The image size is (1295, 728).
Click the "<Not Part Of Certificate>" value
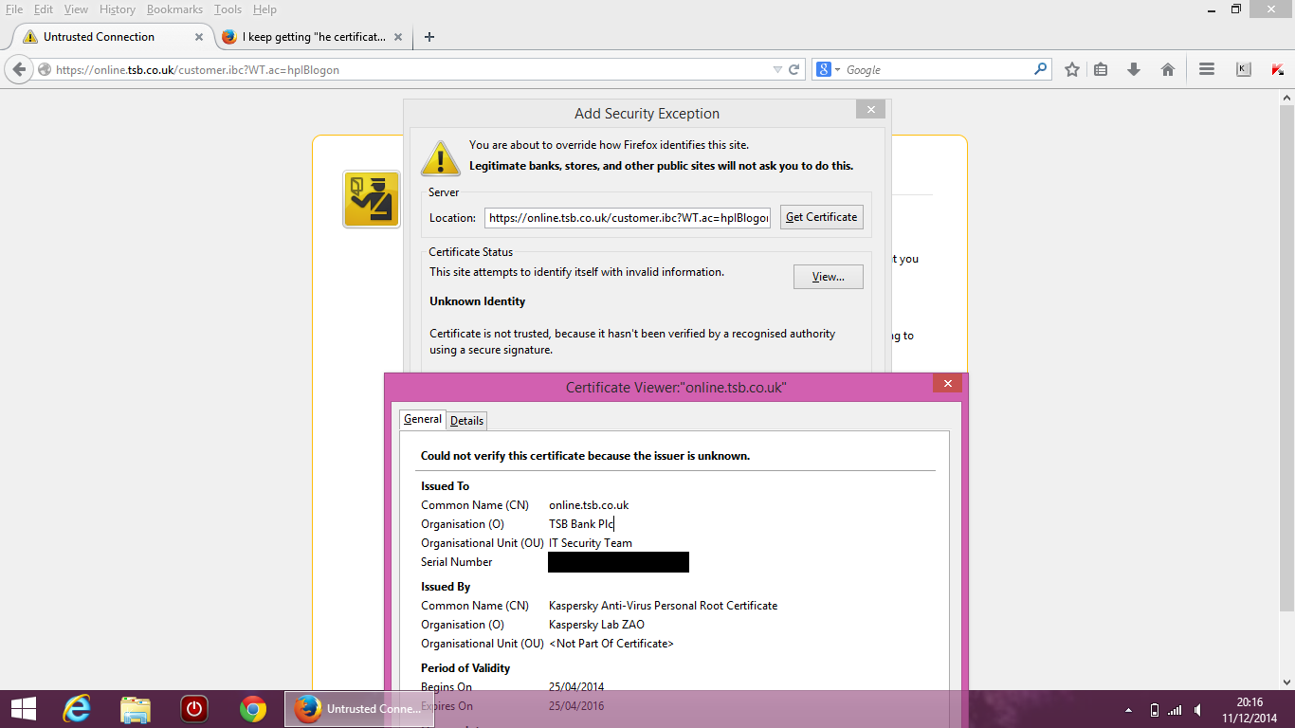pos(611,644)
